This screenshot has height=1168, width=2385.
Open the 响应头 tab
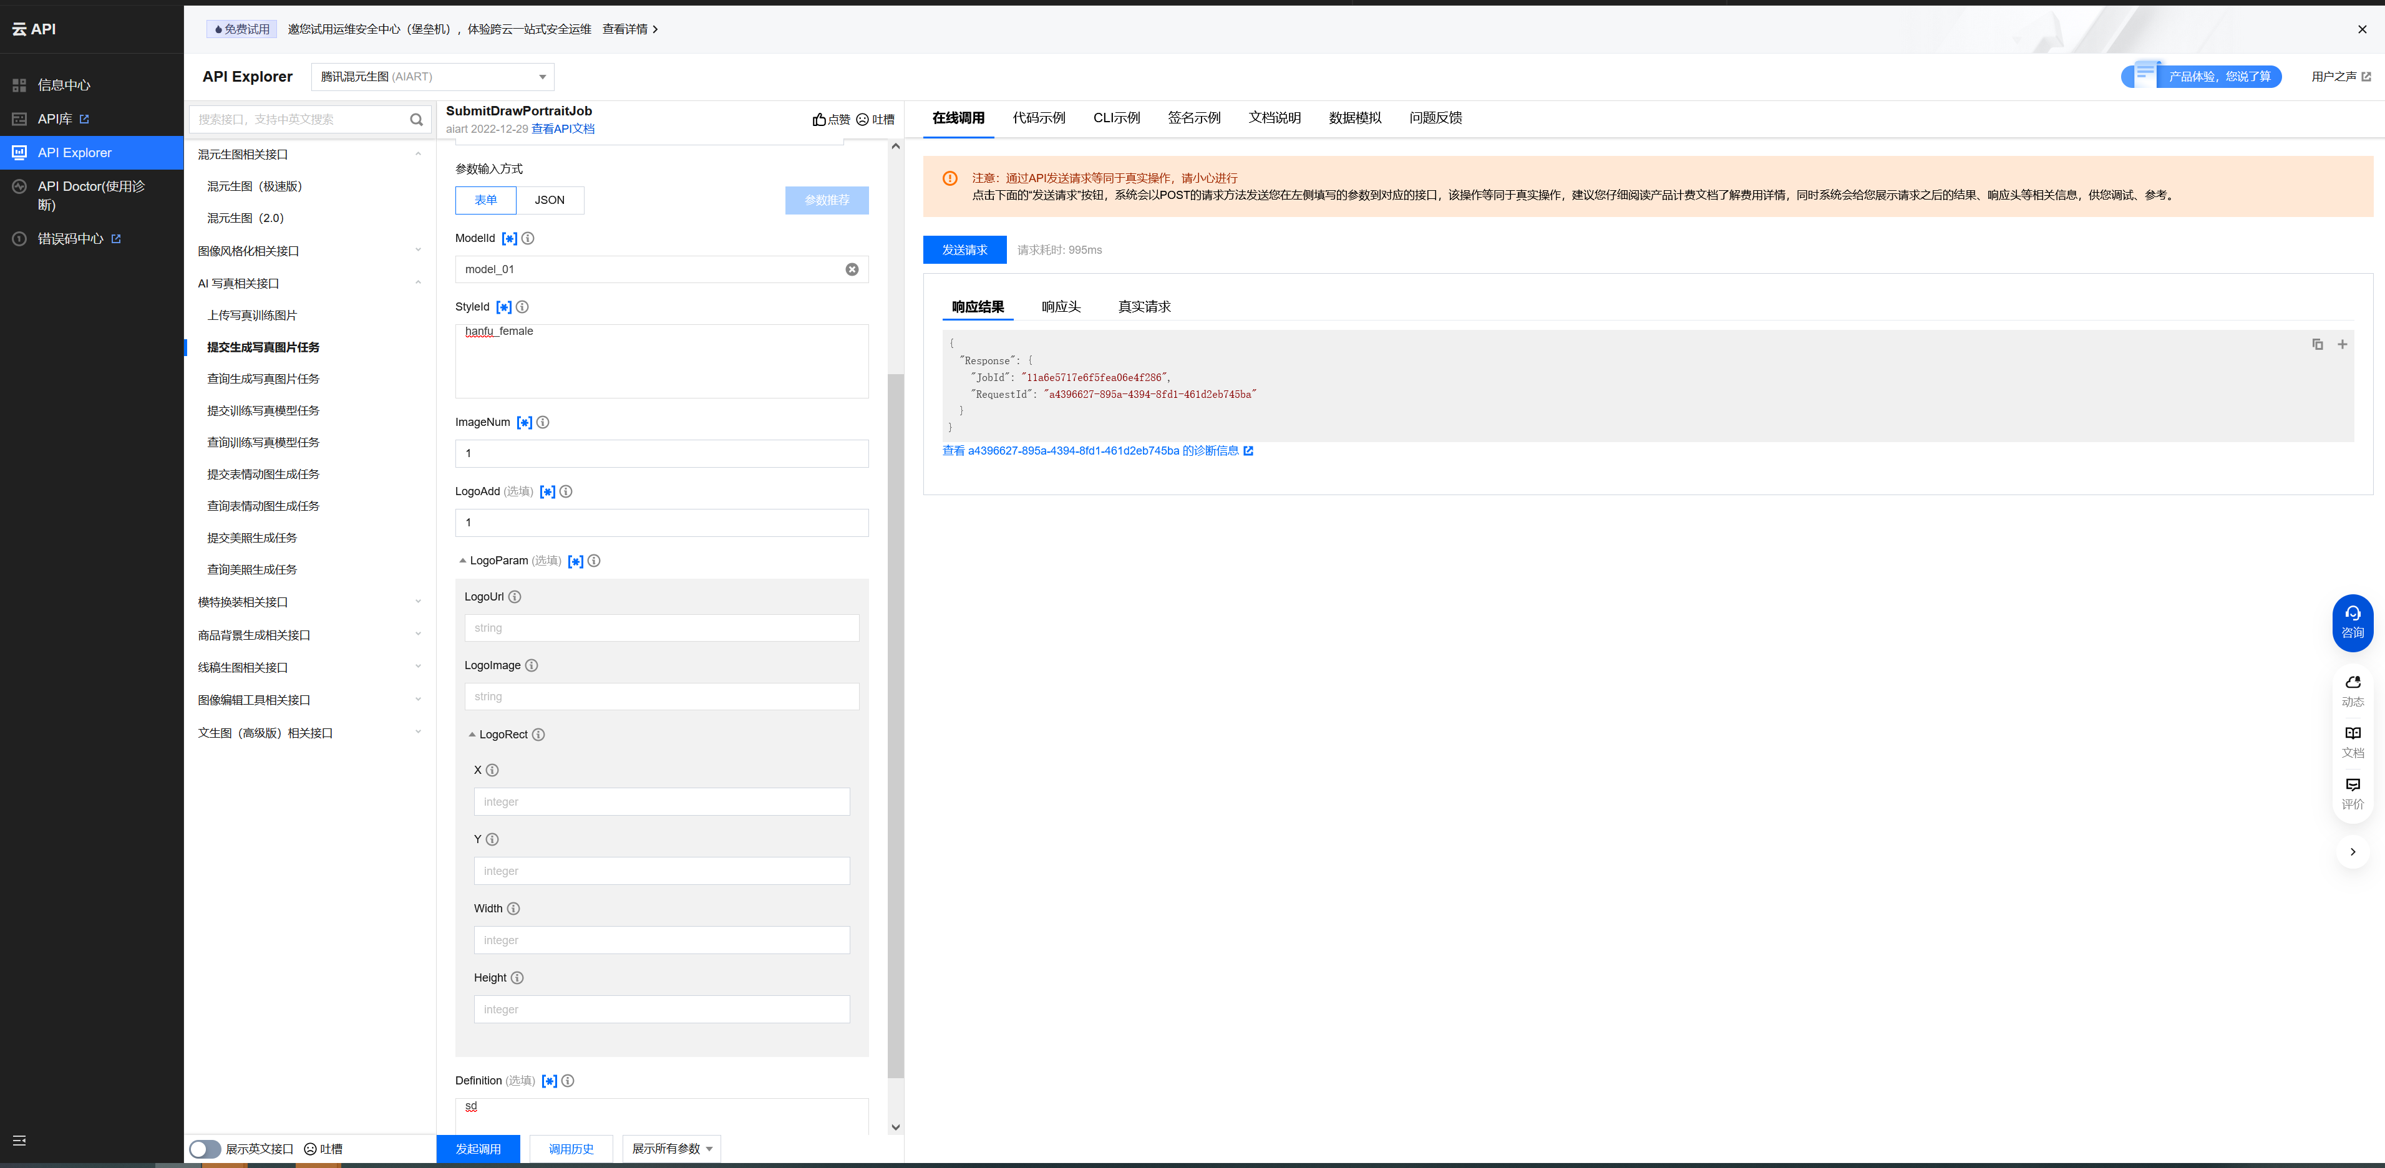1061,306
